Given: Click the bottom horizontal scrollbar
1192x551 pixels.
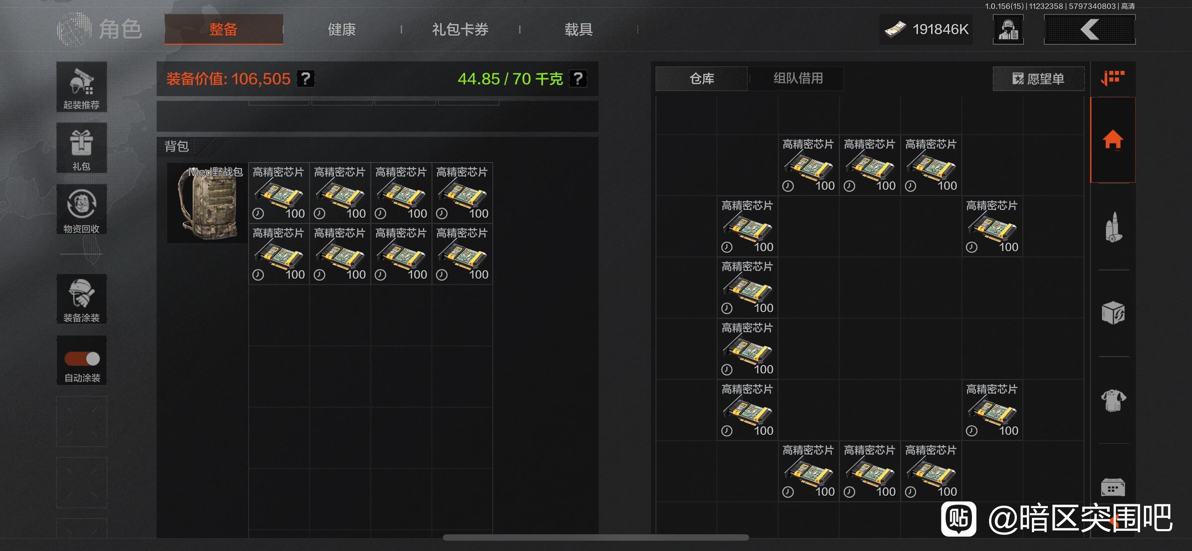Looking at the screenshot, I should click(596, 538).
